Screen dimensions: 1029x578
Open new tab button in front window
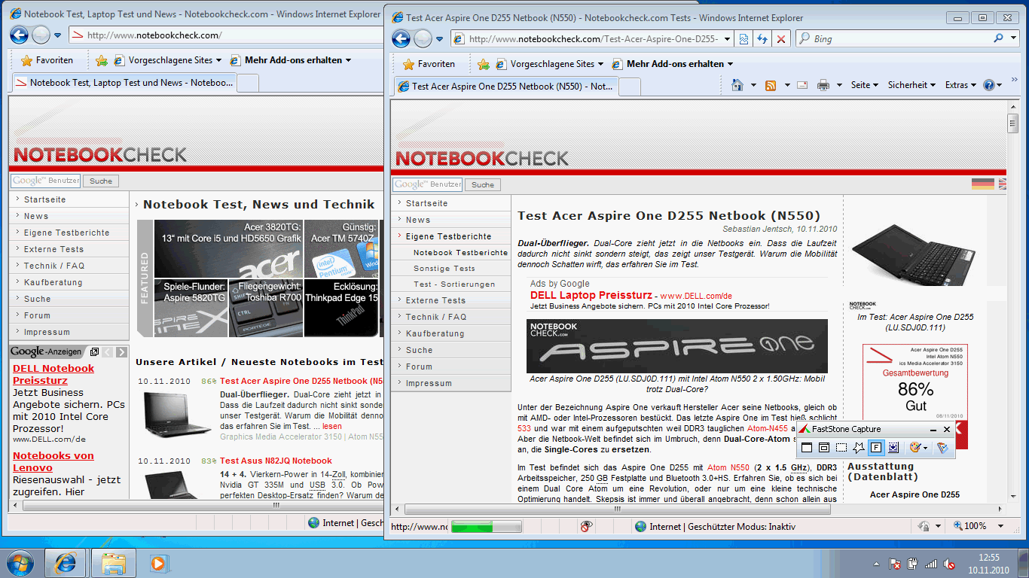point(629,87)
